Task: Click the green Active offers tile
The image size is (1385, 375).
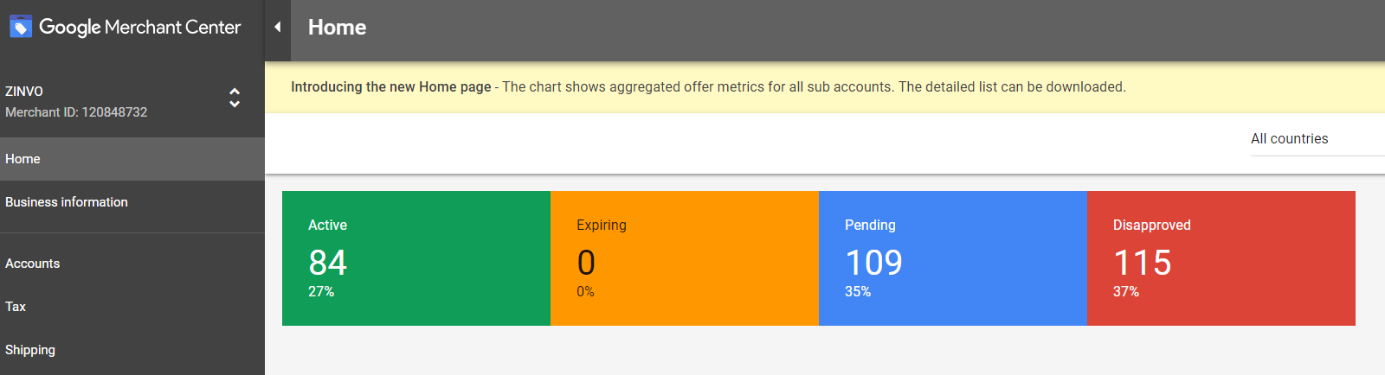Action: [x=416, y=258]
